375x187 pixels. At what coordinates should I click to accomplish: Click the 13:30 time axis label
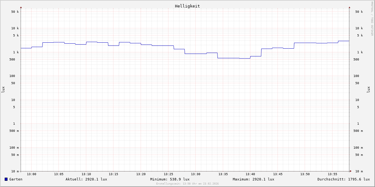196,174
